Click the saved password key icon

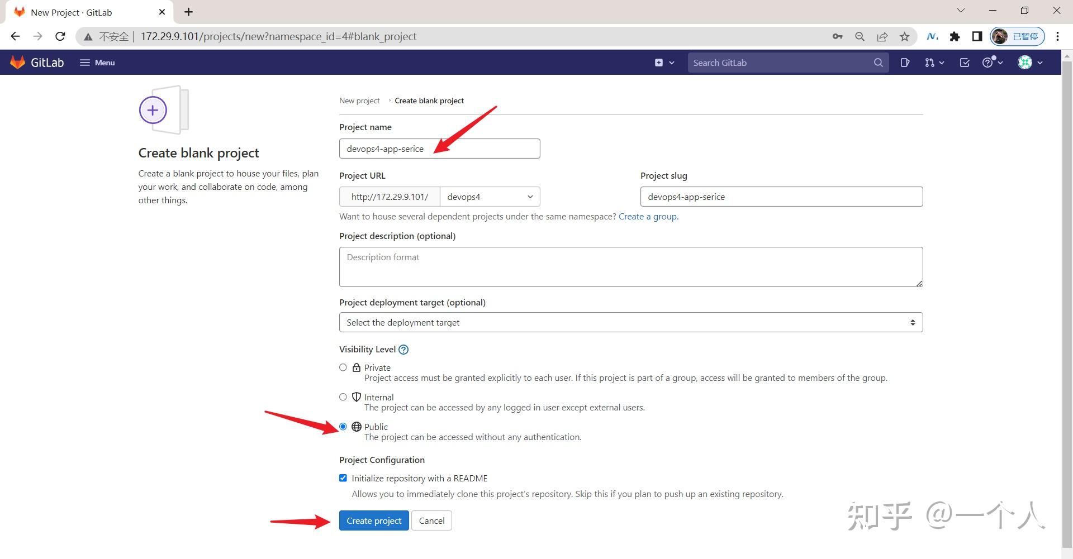837,36
